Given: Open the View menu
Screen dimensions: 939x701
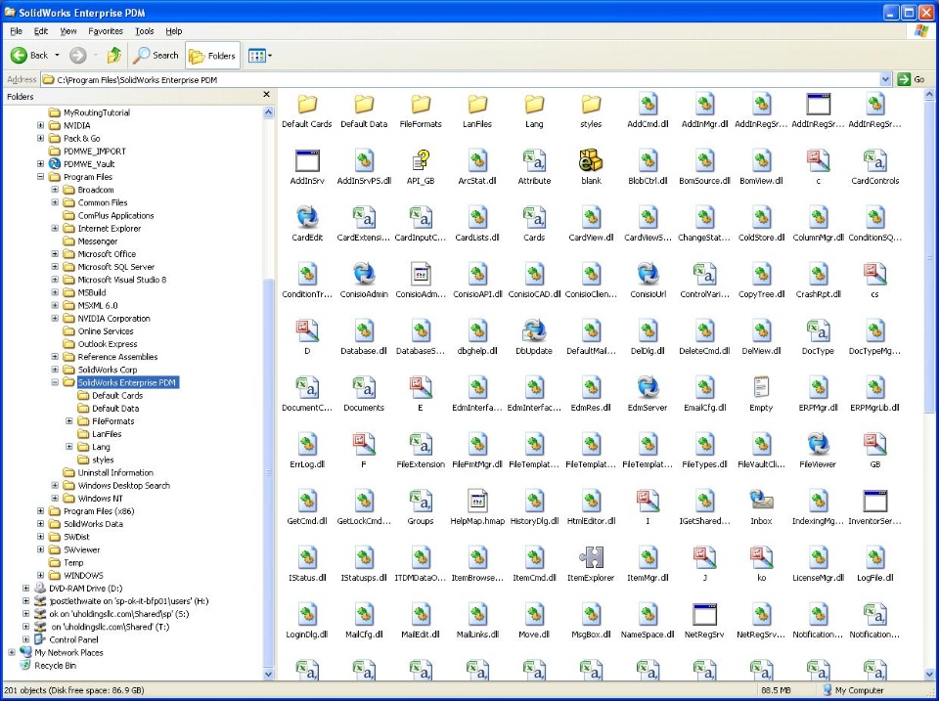Looking at the screenshot, I should [68, 31].
